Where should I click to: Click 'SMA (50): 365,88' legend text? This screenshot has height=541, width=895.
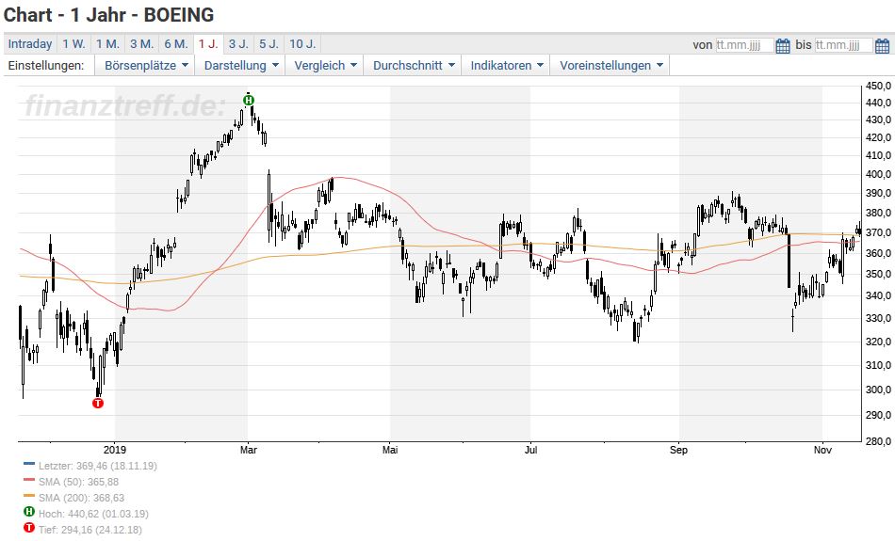[79, 482]
